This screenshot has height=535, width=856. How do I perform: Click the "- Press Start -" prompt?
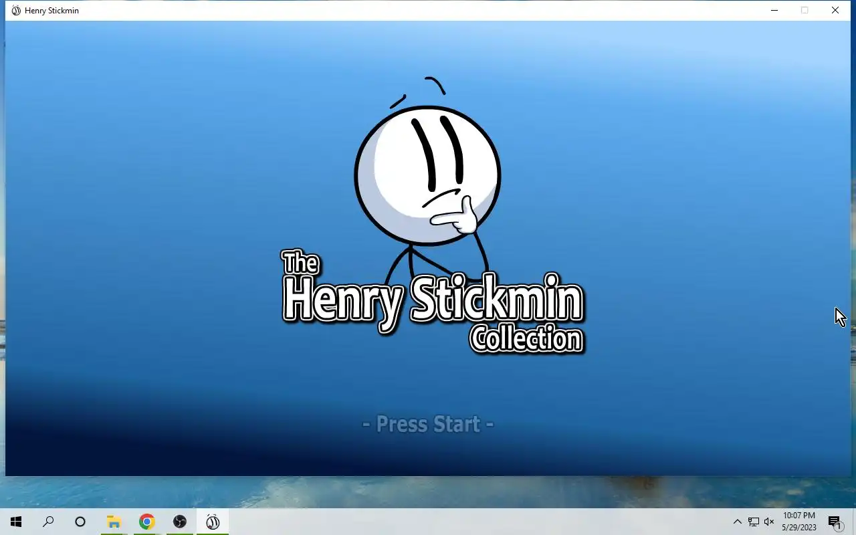[x=428, y=424]
